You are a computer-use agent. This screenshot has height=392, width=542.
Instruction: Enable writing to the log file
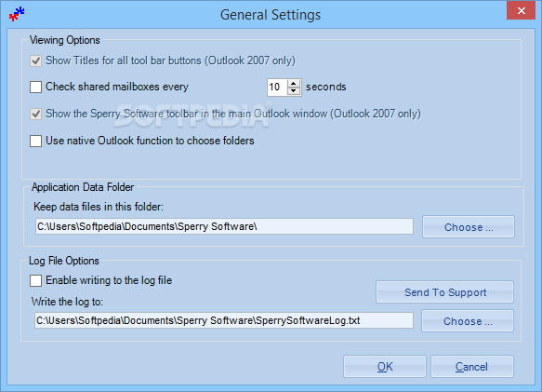[x=35, y=280]
